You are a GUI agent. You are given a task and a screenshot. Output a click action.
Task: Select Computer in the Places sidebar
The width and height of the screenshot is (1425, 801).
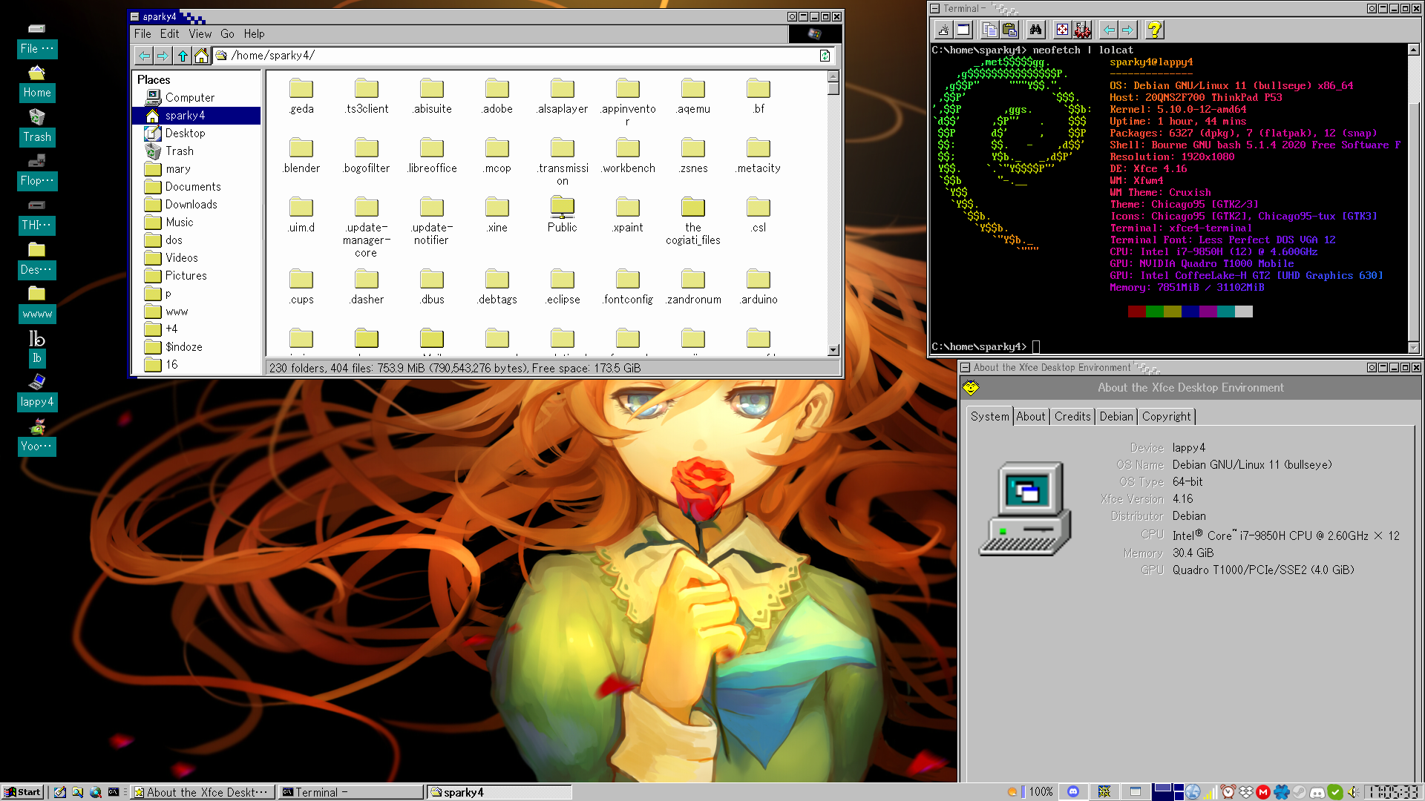190,98
